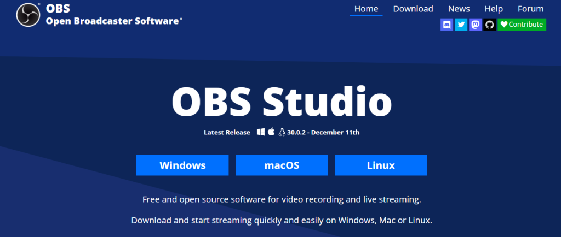Click the Apple logo near Latest Release
561x237 pixels.
click(271, 132)
